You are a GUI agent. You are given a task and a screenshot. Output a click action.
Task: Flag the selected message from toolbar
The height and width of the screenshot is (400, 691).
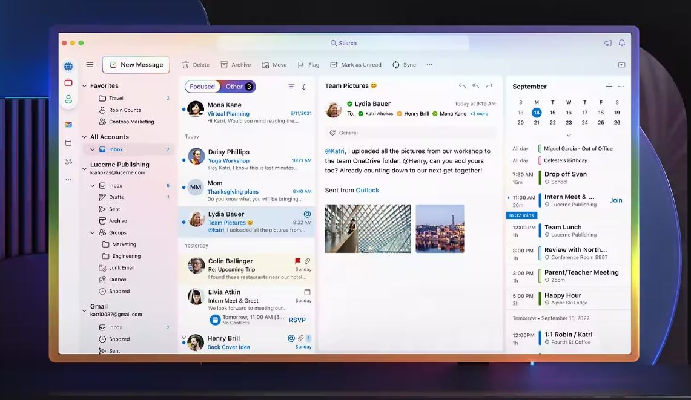pos(308,65)
